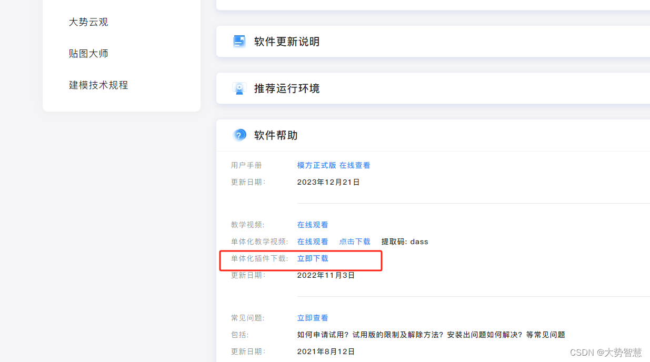
Task: Open 贴图大师 in the sidebar
Action: coord(88,54)
